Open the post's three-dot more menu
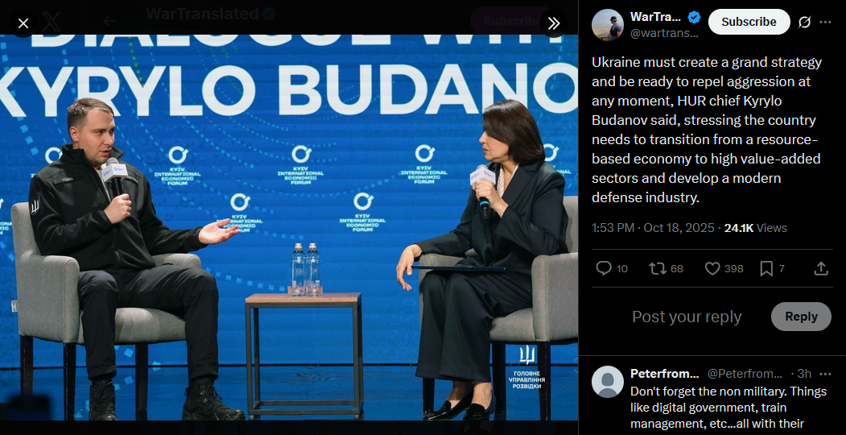 pos(826,22)
